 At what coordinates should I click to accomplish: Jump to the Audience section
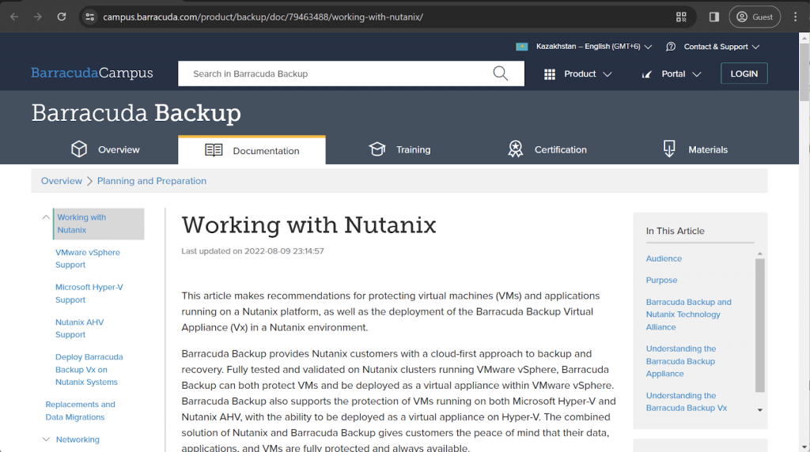click(664, 258)
